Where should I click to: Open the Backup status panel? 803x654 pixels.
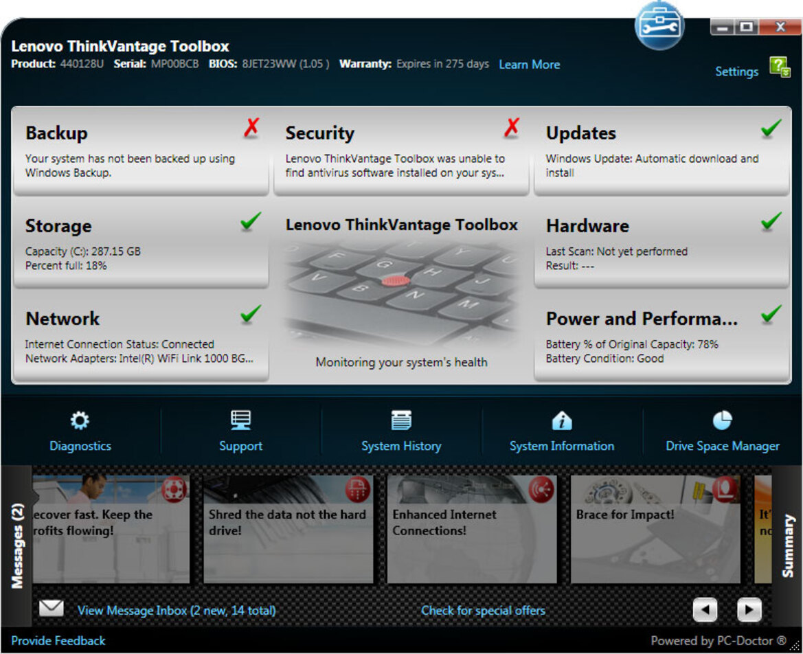(x=141, y=150)
